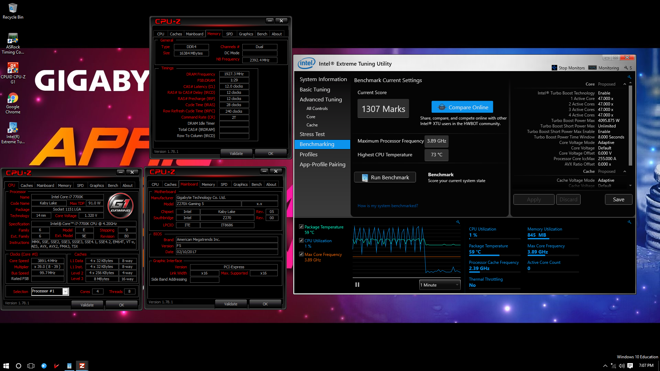Click the red checkmark taskbar app icon

[x=57, y=366]
